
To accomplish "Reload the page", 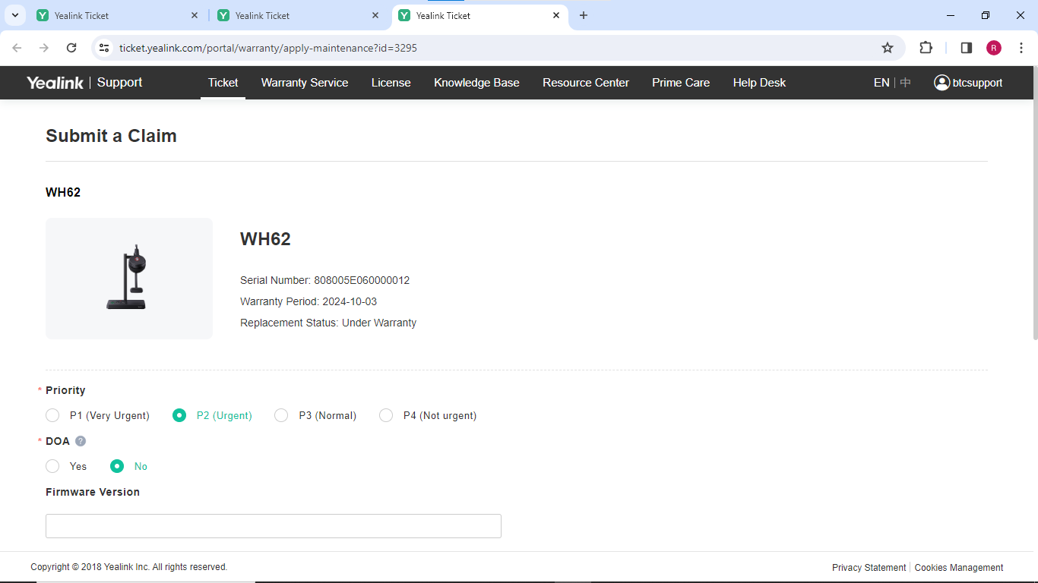I will pos(71,48).
